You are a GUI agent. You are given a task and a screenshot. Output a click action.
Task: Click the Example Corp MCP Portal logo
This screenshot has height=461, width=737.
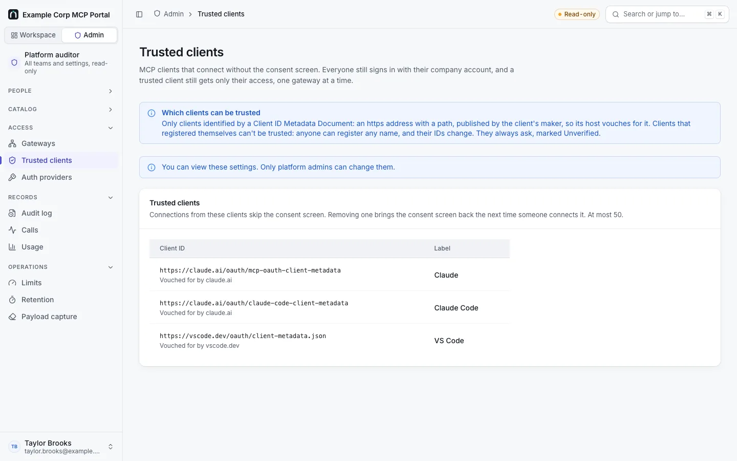click(x=13, y=14)
